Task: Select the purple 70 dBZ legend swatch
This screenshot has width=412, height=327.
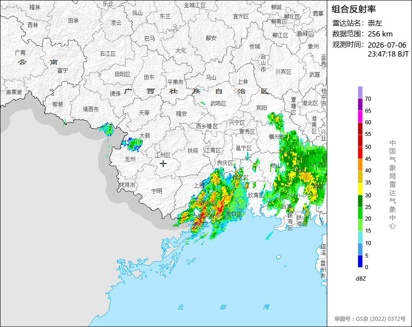Action: (360, 92)
